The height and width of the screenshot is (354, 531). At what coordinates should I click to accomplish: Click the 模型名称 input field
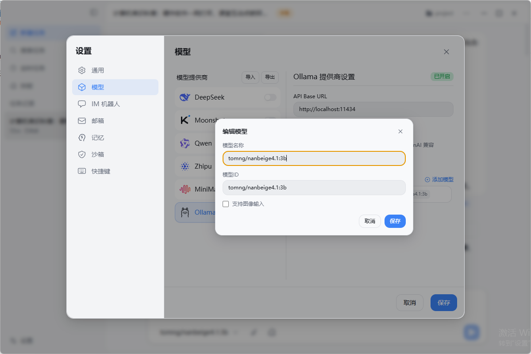click(x=314, y=158)
